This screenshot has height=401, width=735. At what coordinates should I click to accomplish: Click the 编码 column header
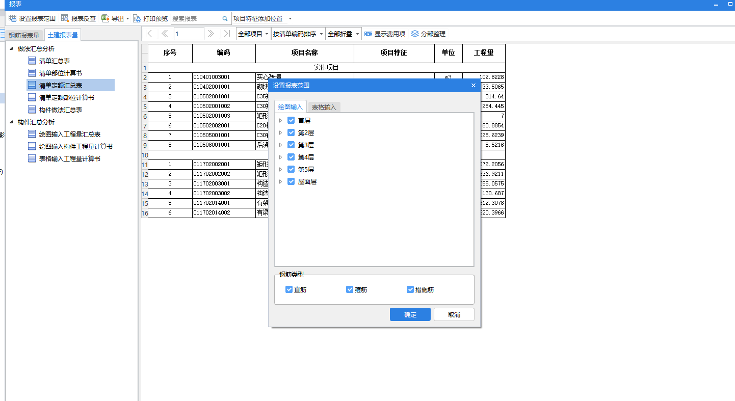coord(224,53)
